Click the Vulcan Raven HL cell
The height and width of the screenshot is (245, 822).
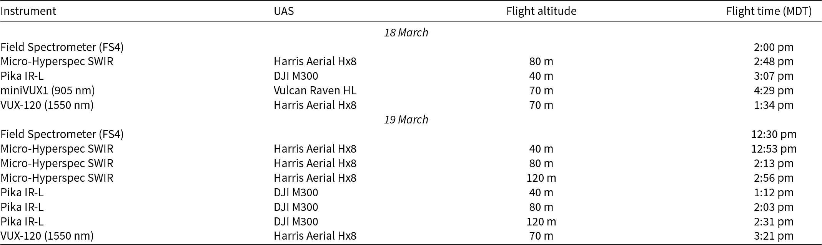[x=315, y=90]
